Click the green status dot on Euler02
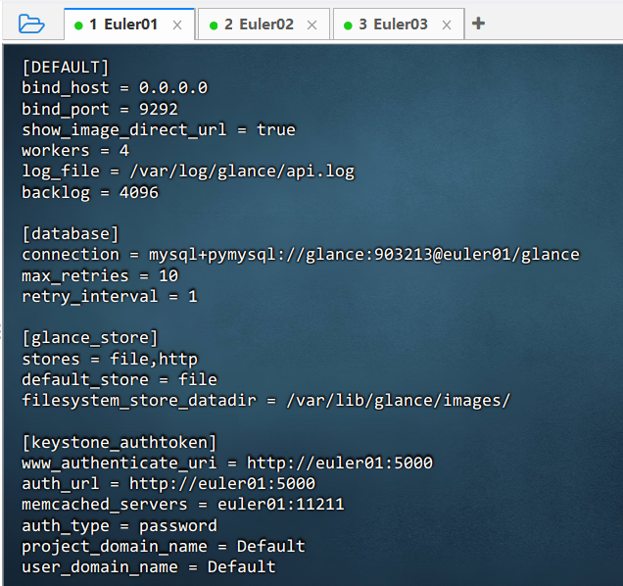Image resolution: width=623 pixels, height=586 pixels. [214, 25]
